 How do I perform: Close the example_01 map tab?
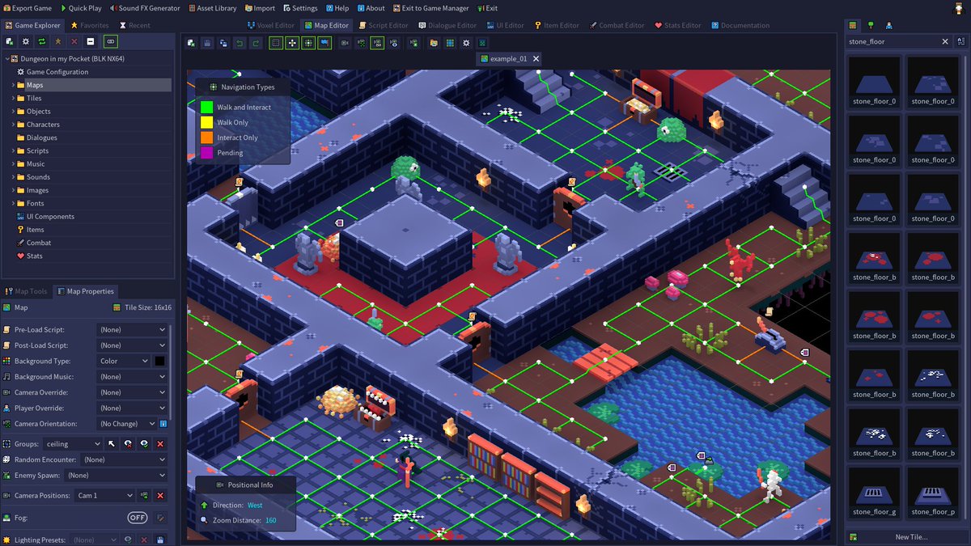click(x=536, y=59)
